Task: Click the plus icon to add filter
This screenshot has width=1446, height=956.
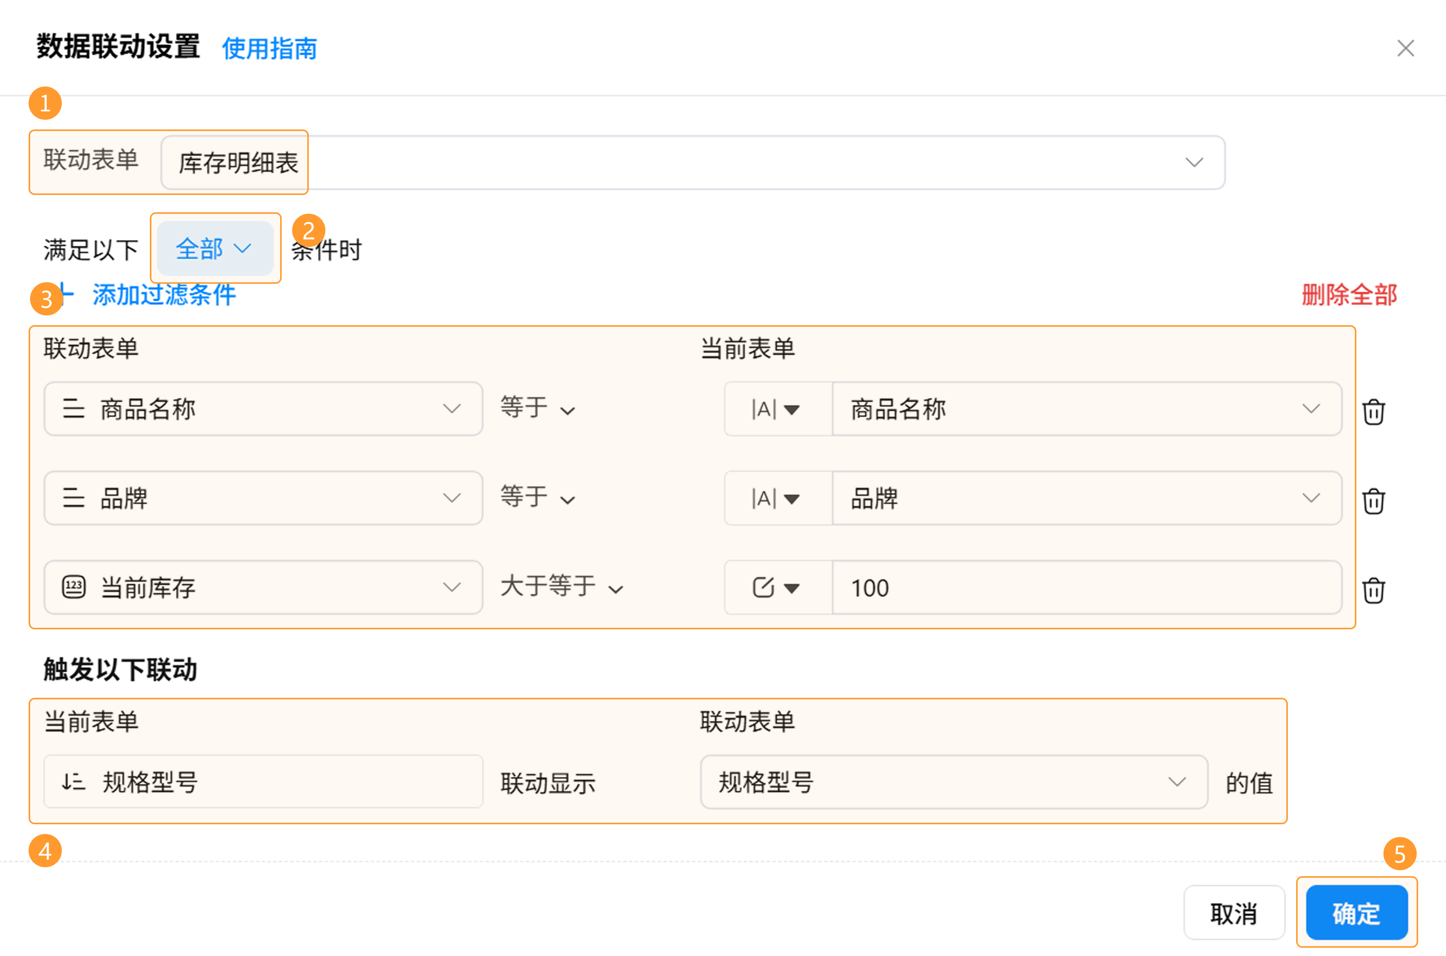Action: [67, 294]
